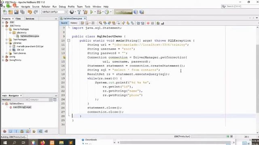
Task: Collapse main method fold at line 10
Action: pos(68,40)
